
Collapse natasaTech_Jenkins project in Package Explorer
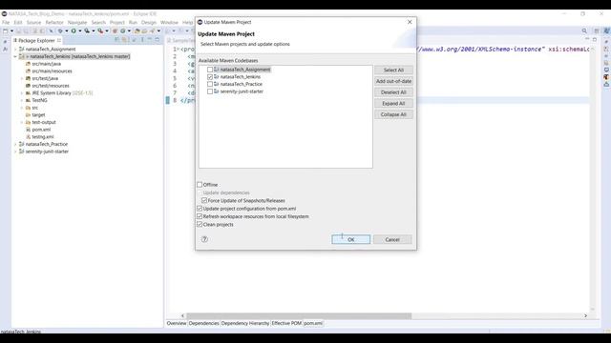15,57
